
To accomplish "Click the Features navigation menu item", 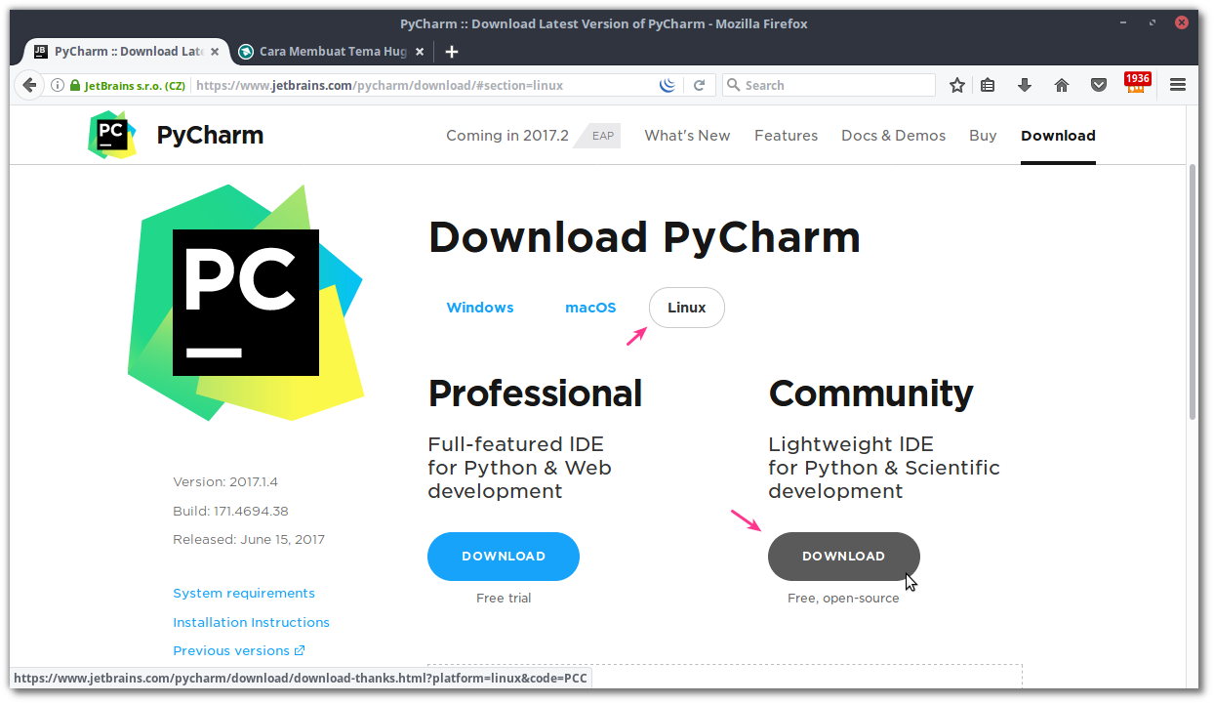I will (787, 136).
